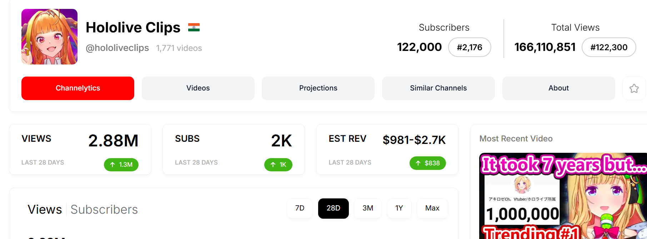Go to Similar Channels tab
Image resolution: width=647 pixels, height=239 pixels.
point(438,88)
